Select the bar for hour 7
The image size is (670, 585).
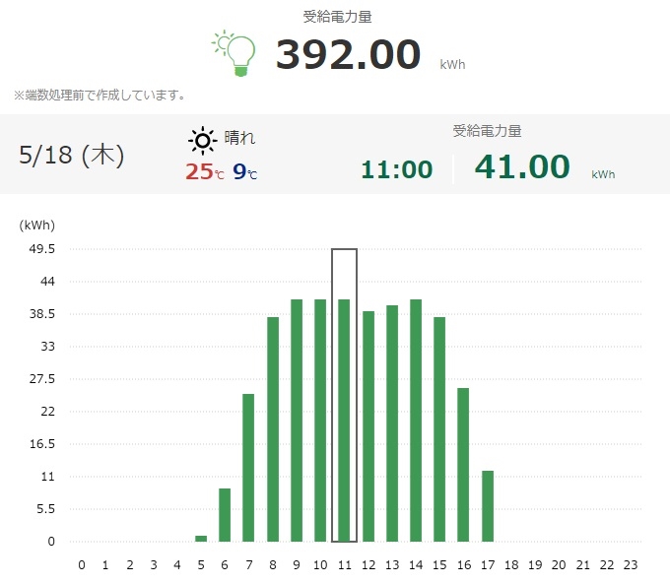[x=248, y=468]
